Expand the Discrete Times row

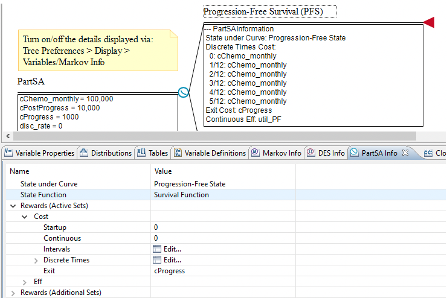click(36, 260)
